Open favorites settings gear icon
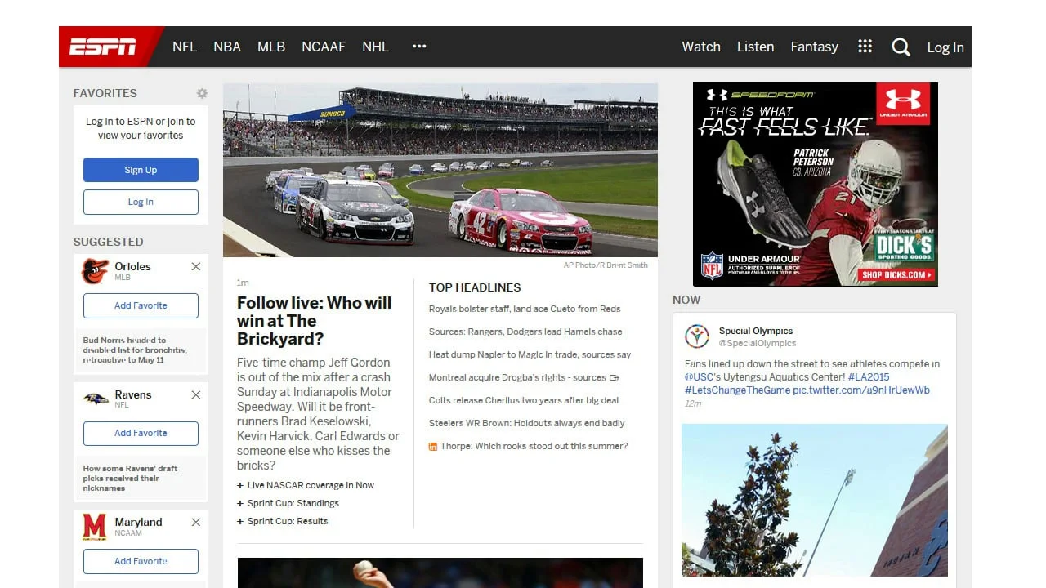This screenshot has width=1046, height=588. (x=202, y=93)
